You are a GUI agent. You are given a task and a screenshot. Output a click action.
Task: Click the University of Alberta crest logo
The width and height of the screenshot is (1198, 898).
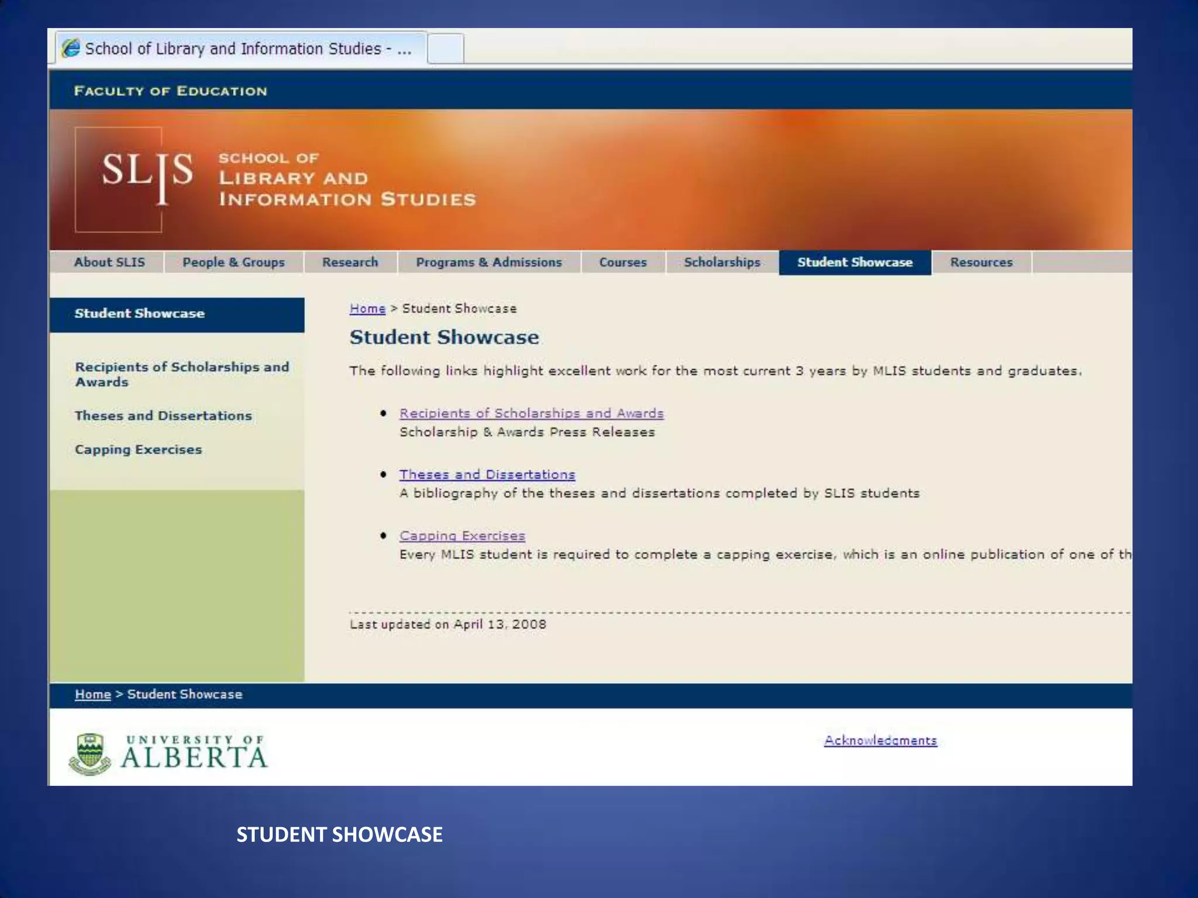(89, 754)
